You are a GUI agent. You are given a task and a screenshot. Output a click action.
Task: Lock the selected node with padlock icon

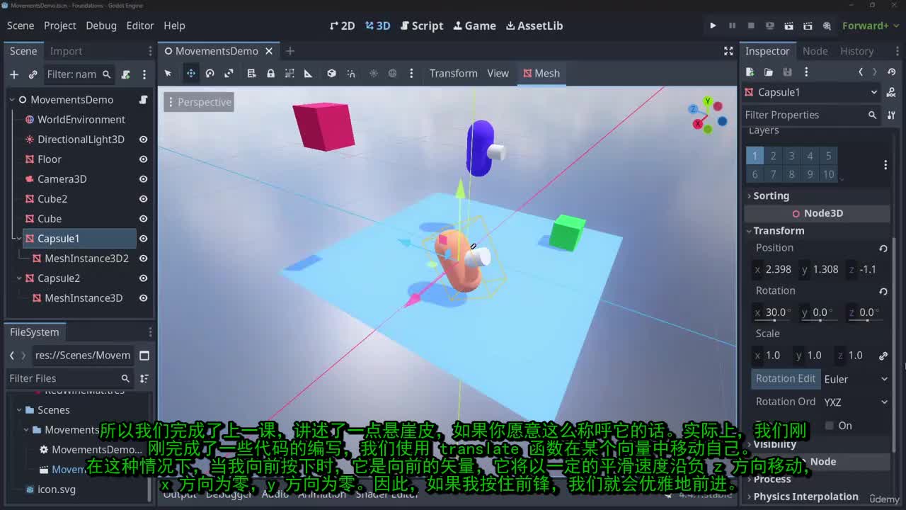[270, 73]
